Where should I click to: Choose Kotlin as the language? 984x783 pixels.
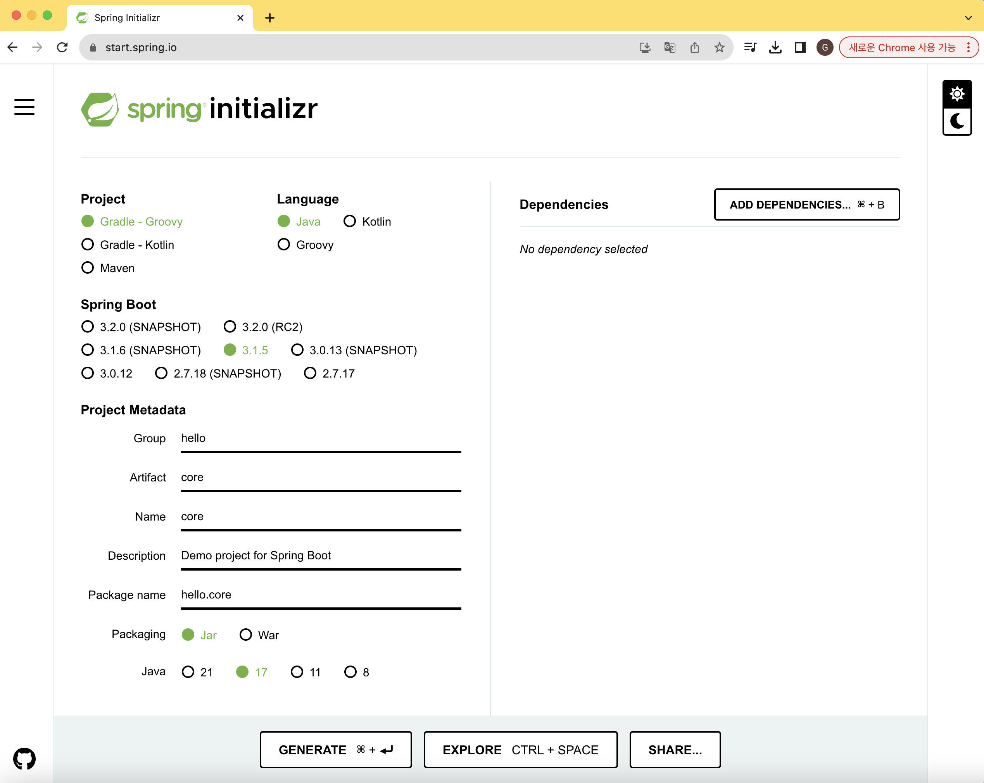367,221
